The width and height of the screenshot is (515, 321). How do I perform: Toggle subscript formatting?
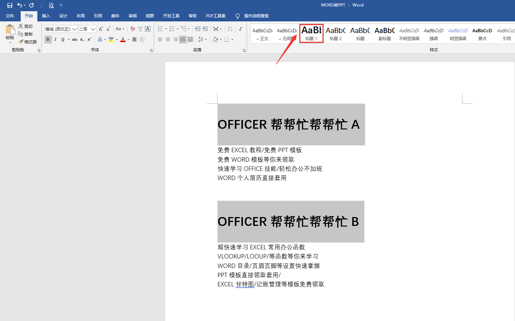click(x=82, y=39)
